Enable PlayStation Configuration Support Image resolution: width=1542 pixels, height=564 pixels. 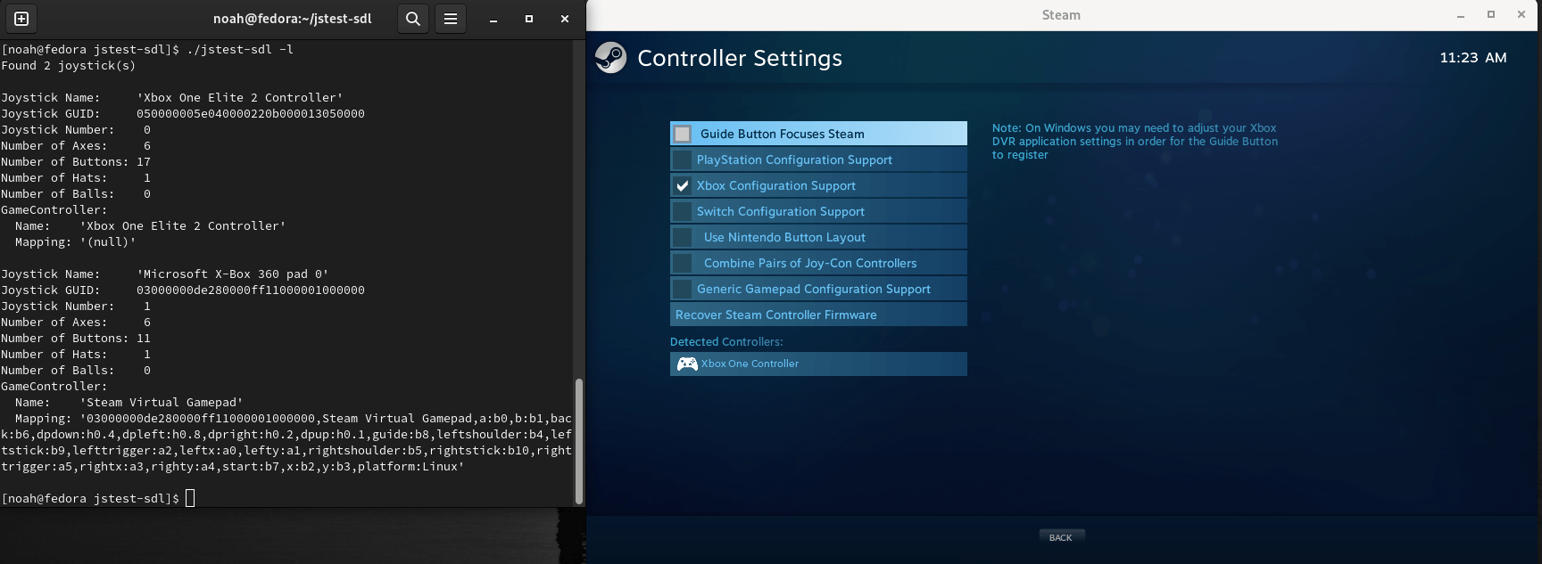[x=818, y=159]
